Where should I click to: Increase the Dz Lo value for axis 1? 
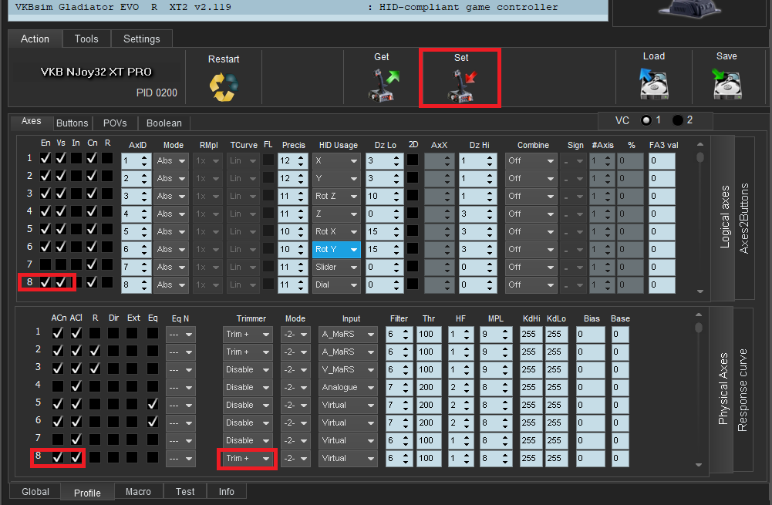(x=396, y=157)
